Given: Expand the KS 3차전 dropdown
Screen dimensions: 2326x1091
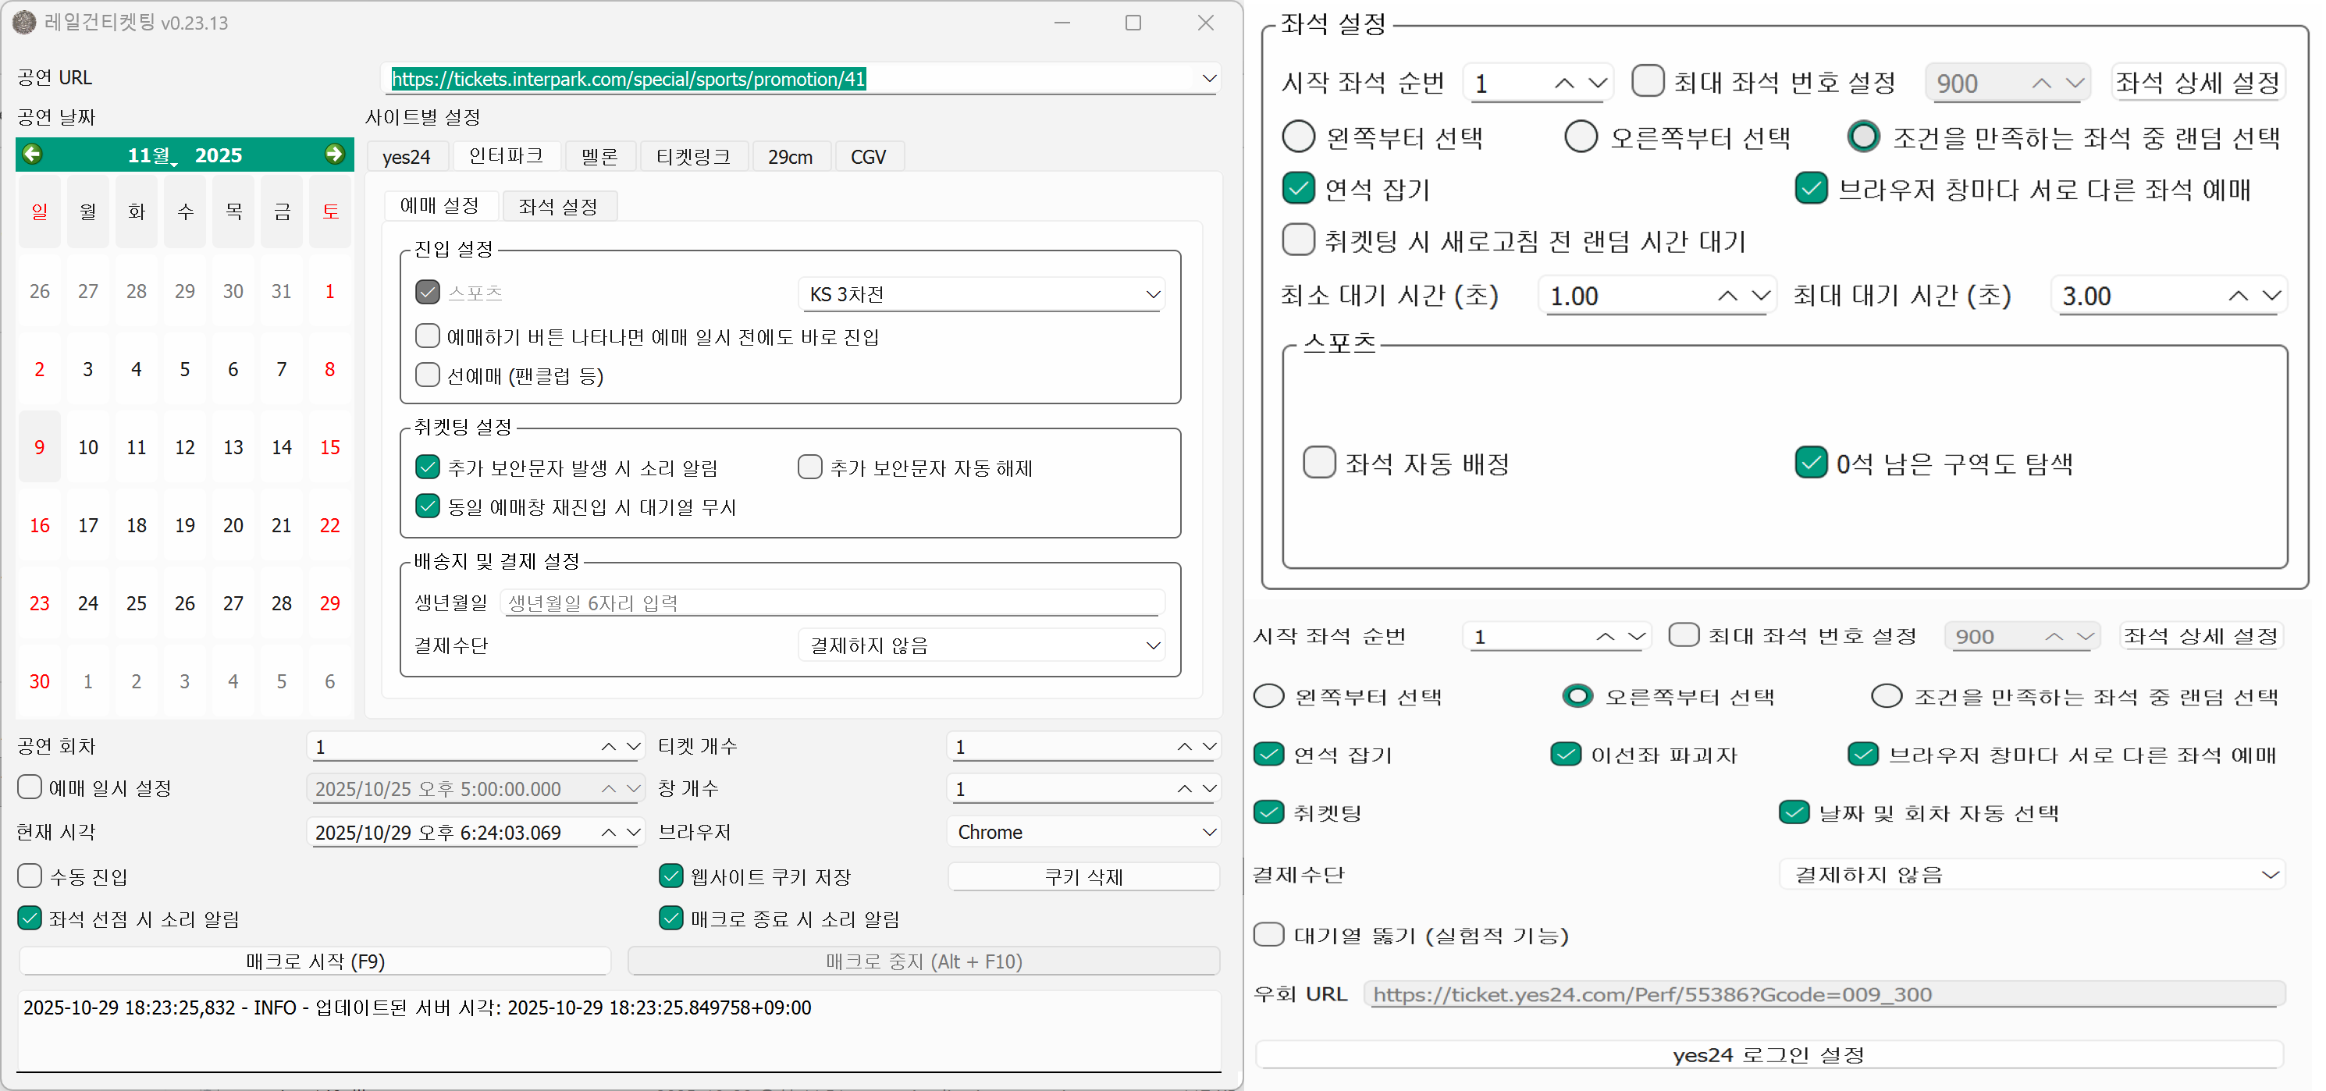Looking at the screenshot, I should click(x=1152, y=294).
